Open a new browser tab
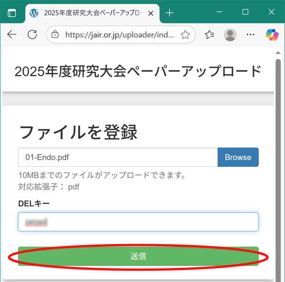 coord(170,13)
